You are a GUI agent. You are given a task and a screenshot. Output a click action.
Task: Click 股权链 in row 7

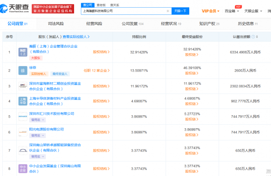(192, 153)
